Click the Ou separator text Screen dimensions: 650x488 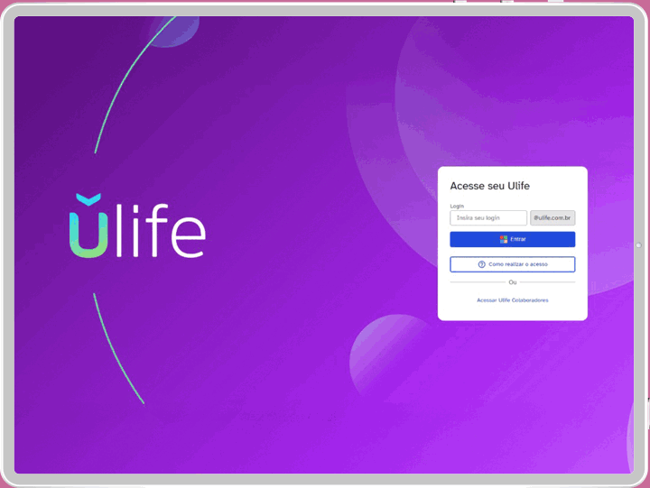pos(513,282)
